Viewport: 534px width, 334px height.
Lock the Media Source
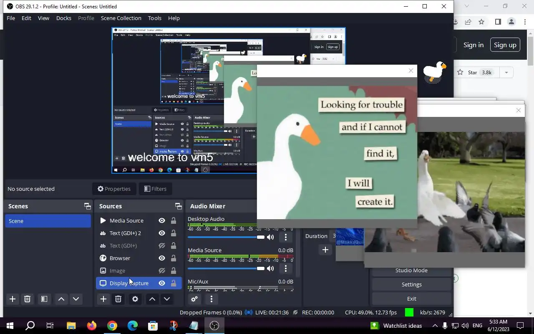pos(173,220)
